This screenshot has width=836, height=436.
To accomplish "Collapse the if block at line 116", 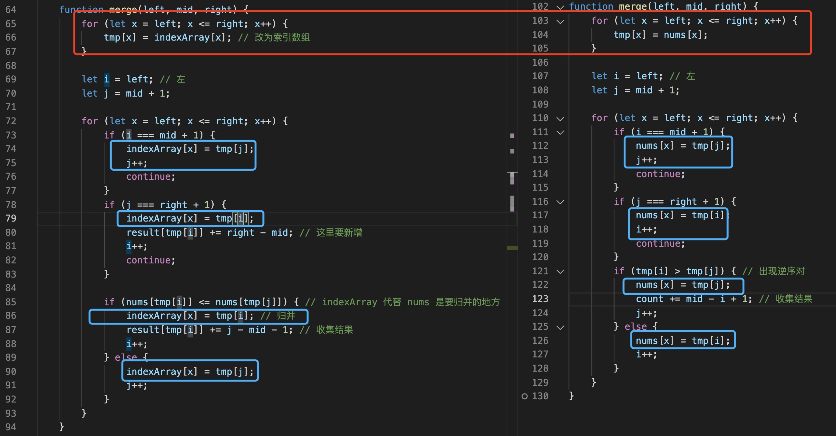I will click(560, 202).
